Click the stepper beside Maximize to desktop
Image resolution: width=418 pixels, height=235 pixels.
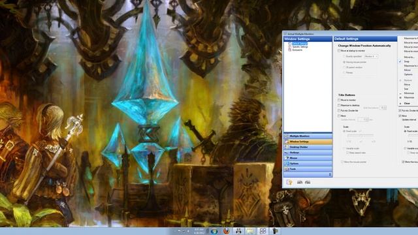coord(383,108)
